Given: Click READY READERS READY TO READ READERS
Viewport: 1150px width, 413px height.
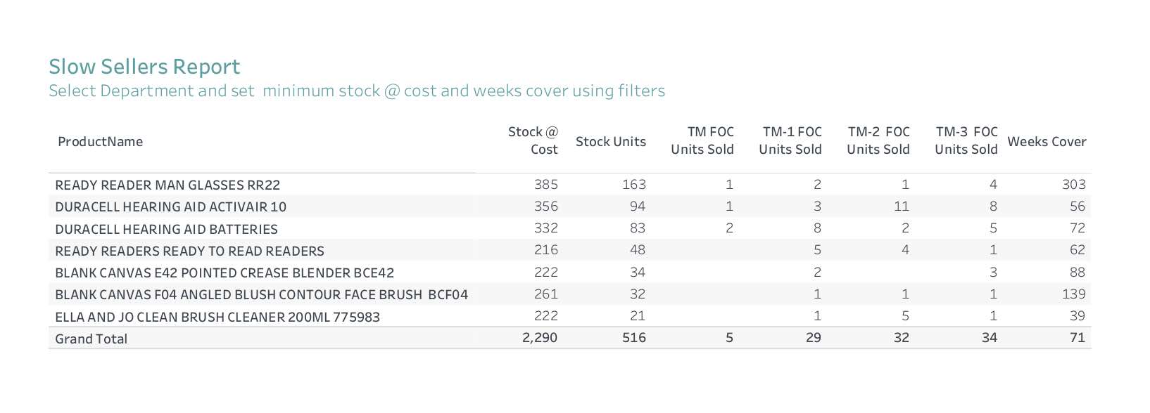Looking at the screenshot, I should [x=189, y=251].
